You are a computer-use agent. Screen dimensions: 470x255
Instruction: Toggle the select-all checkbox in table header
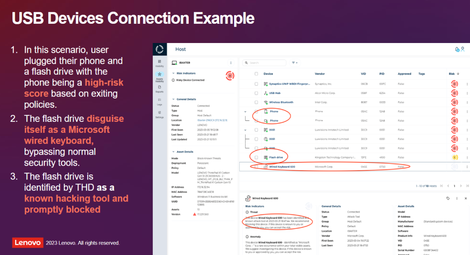(x=256, y=74)
